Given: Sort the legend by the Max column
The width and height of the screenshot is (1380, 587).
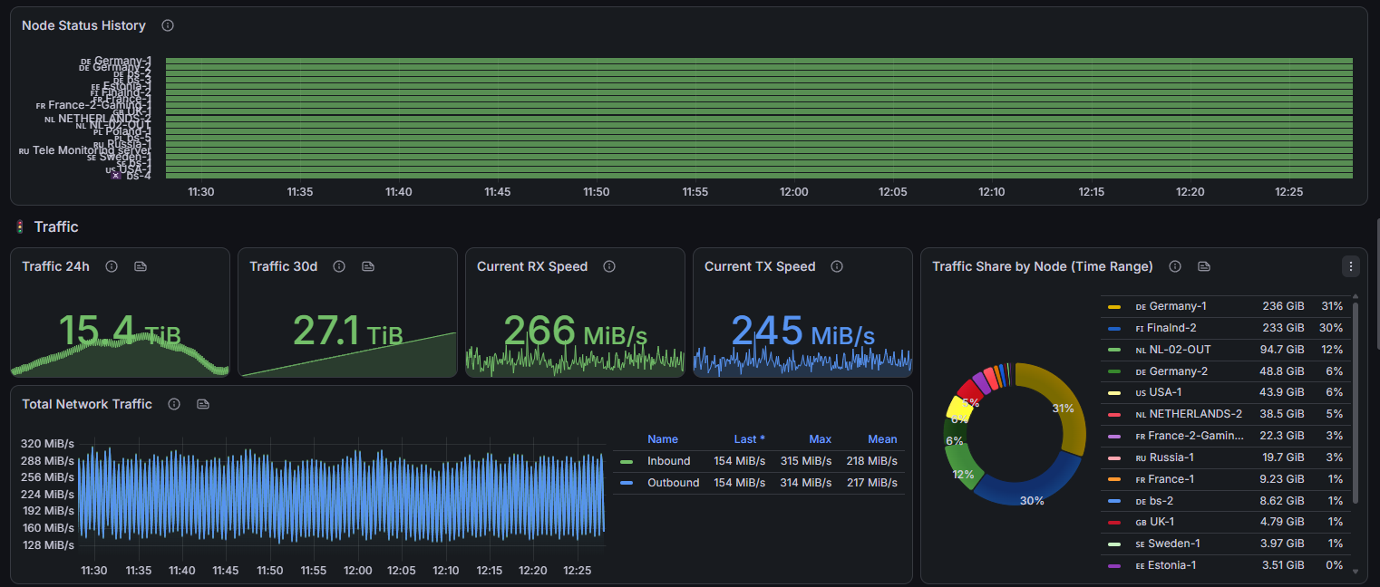Looking at the screenshot, I should [x=820, y=439].
